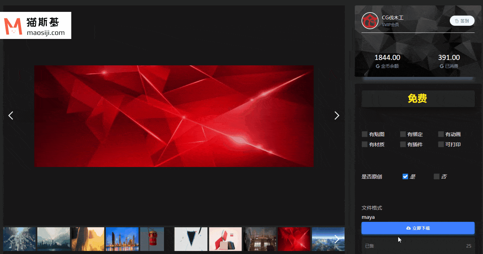The height and width of the screenshot is (254, 483).
Task: Check the 有动画 option
Action: coord(441,134)
